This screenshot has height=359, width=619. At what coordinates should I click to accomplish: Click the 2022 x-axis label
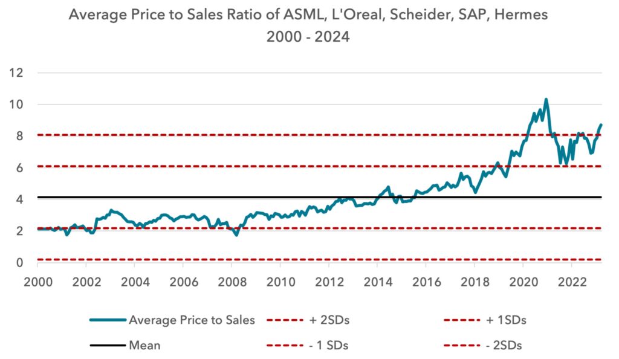(x=572, y=282)
